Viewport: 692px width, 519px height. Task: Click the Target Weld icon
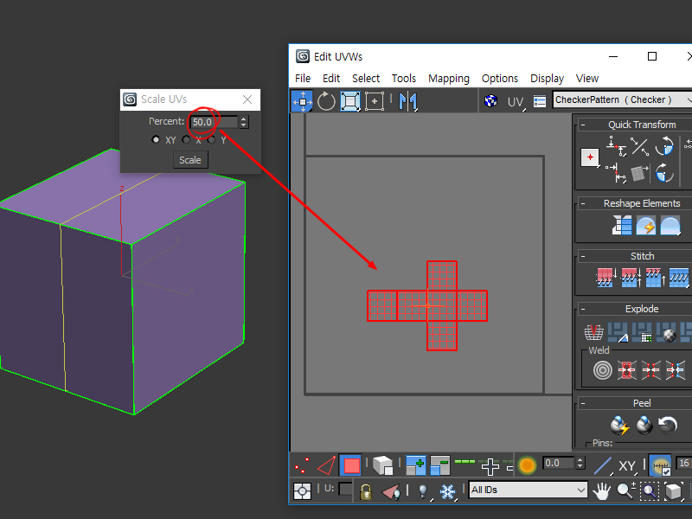pyautogui.click(x=602, y=370)
